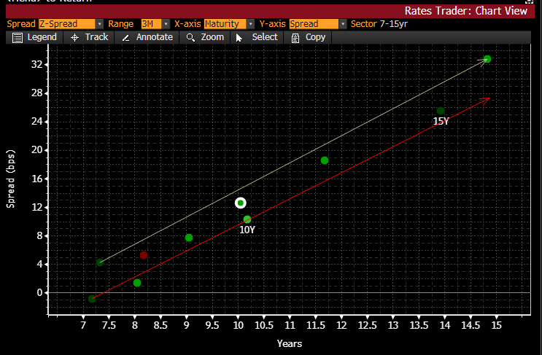Click the 12.5 label on the x-axis

tap(368, 325)
